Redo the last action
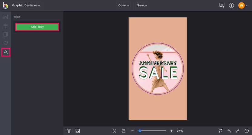Screen dimensions: 252x135 point(238,131)
